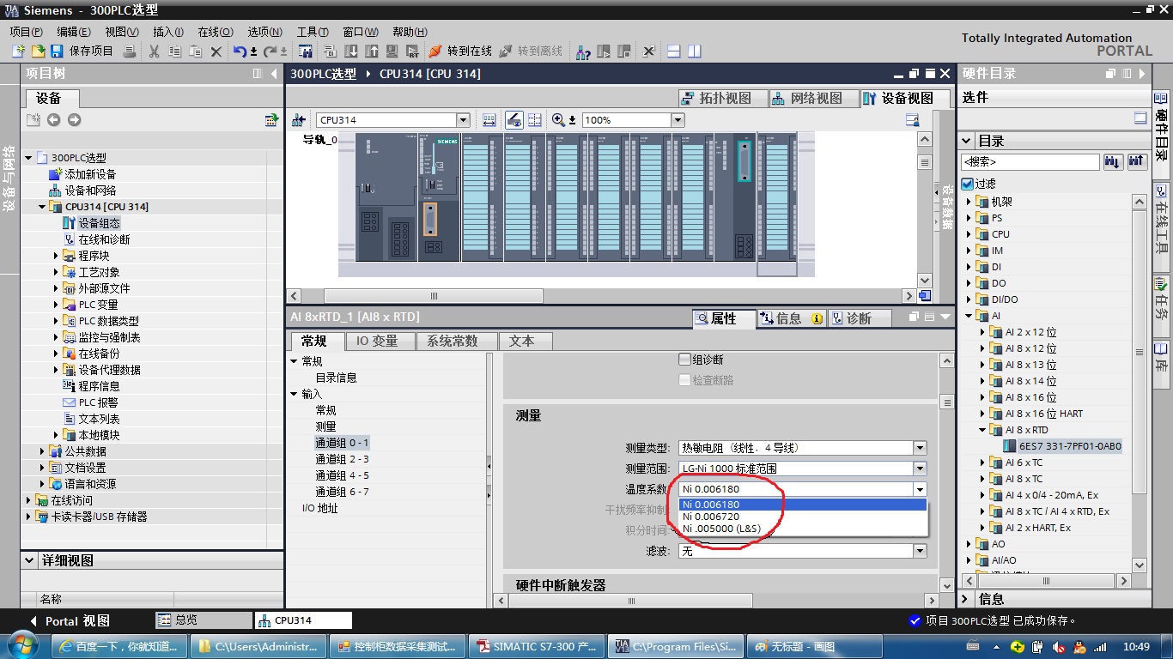Expand the AO folder in hardware catalog
The height and width of the screenshot is (659, 1173).
969,544
